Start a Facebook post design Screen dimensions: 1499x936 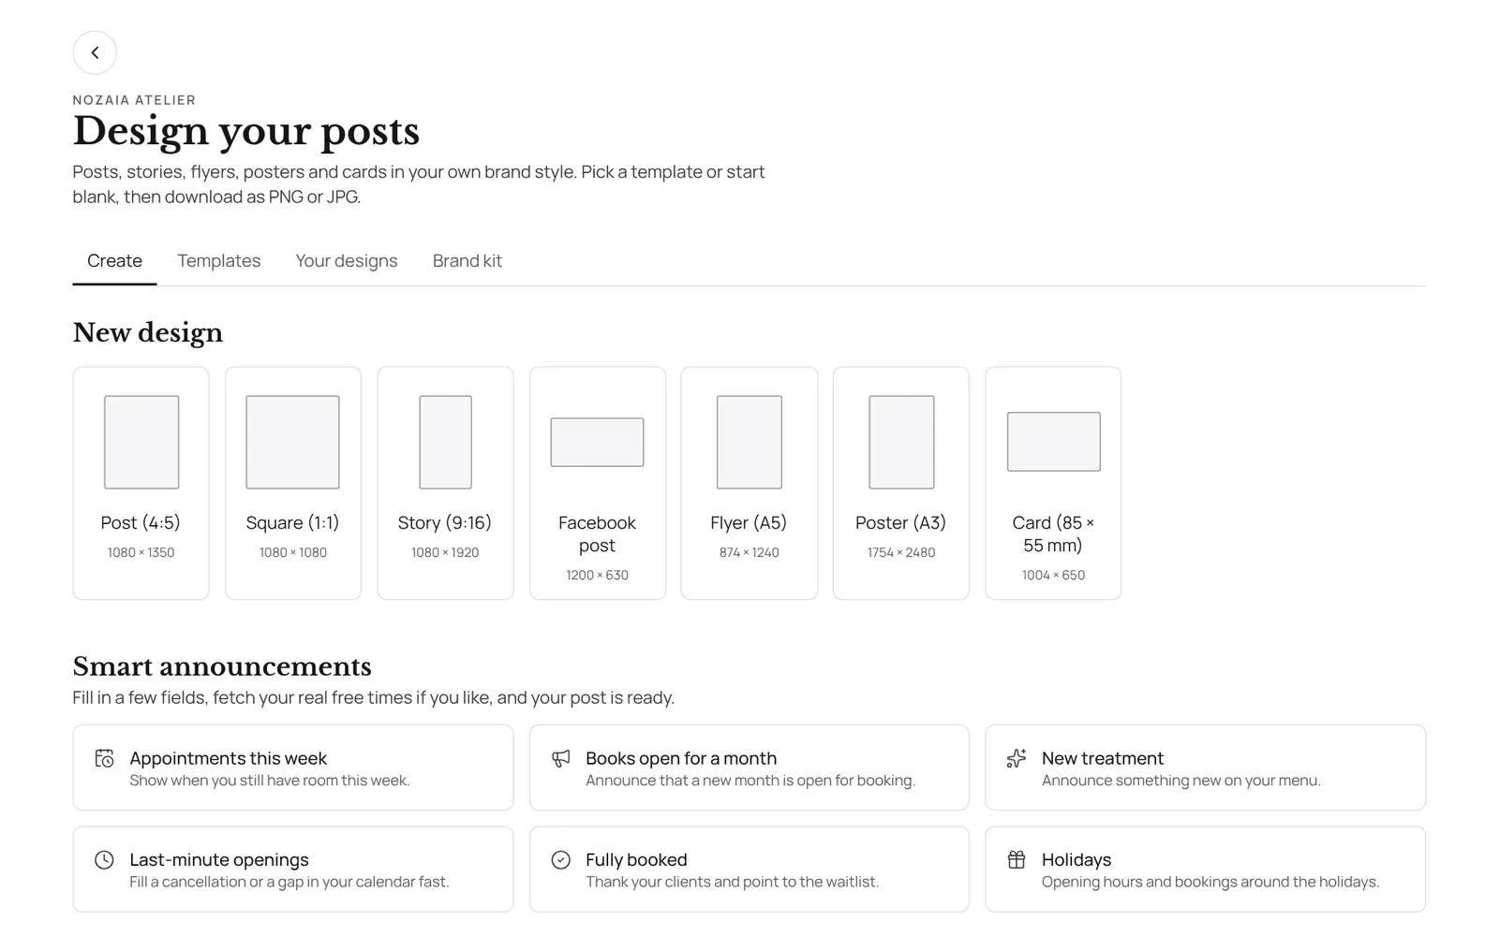point(598,483)
